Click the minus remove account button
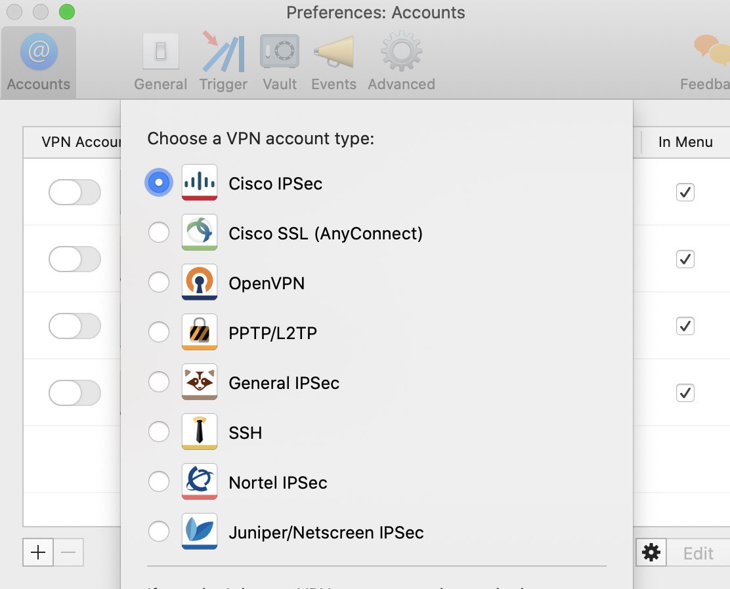 click(68, 552)
